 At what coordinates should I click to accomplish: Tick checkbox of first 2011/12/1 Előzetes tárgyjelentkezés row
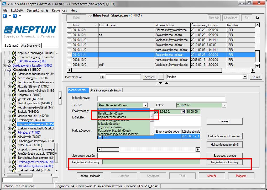tap(70, 30)
